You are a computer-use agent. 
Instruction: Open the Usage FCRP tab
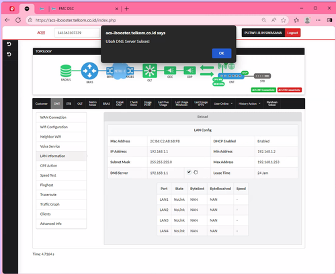tap(147, 103)
